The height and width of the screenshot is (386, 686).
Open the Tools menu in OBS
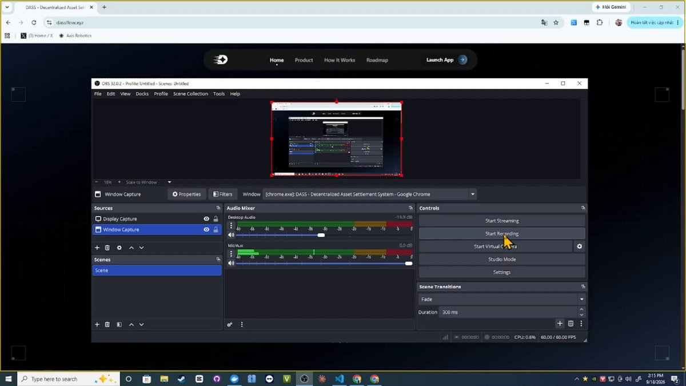219,94
